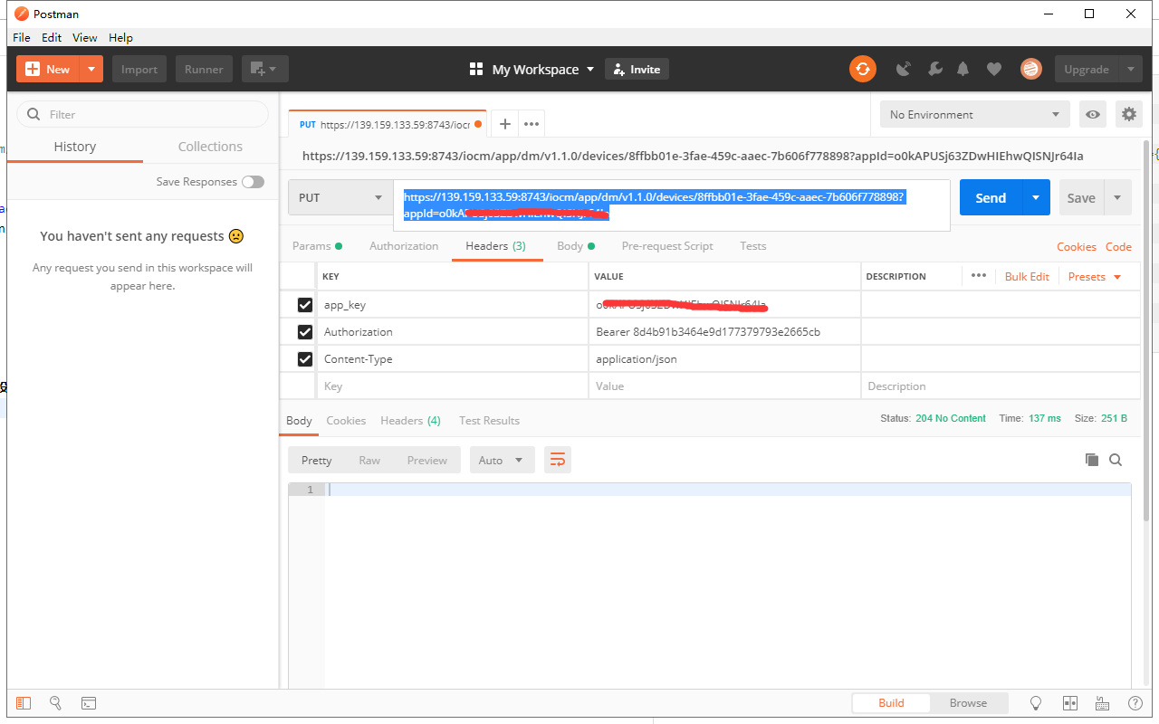This screenshot has width=1159, height=724.
Task: Expand the Send button dropdown arrow
Action: coord(1036,197)
